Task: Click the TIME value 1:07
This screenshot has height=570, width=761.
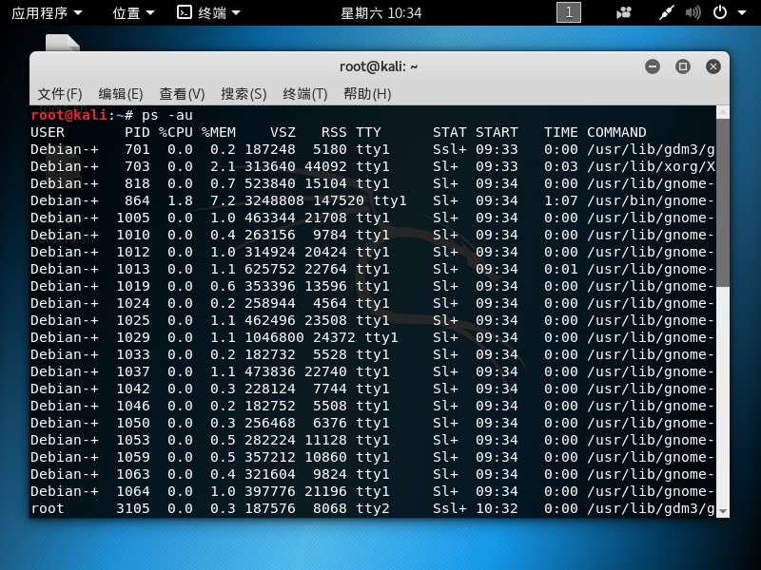Action: pyautogui.click(x=560, y=200)
